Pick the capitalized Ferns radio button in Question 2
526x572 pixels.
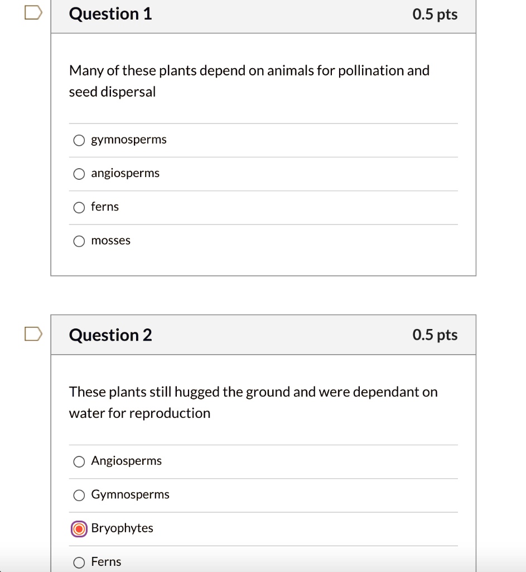[79, 563]
